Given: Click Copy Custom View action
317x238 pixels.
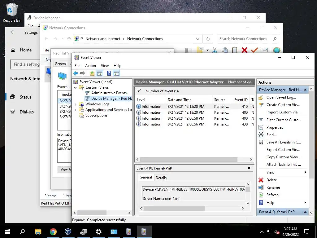Looking at the screenshot, I should (x=284, y=157).
